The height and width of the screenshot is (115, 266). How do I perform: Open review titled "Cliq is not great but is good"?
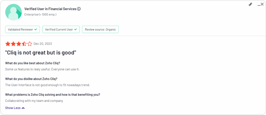point(41,53)
